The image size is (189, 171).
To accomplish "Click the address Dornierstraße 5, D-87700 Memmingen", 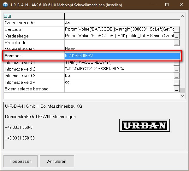I will click(x=40, y=117).
